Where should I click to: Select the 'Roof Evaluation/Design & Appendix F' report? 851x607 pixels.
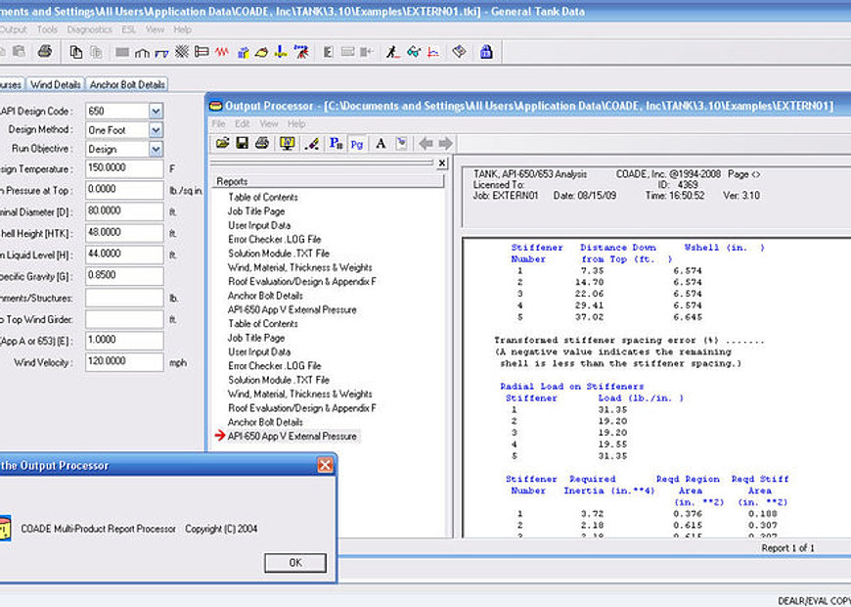(302, 281)
